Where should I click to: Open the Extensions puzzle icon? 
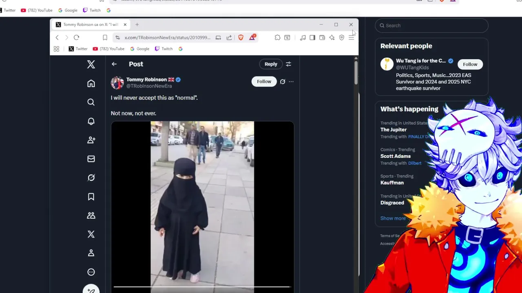tap(277, 37)
